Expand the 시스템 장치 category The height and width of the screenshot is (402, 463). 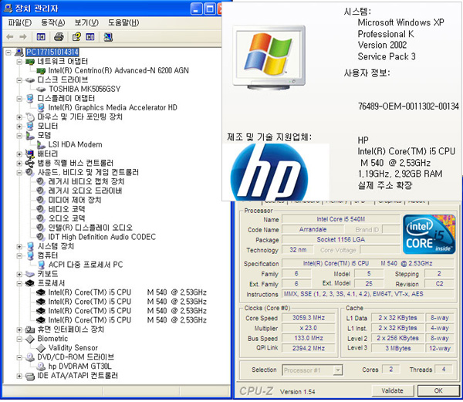pyautogui.click(x=19, y=246)
